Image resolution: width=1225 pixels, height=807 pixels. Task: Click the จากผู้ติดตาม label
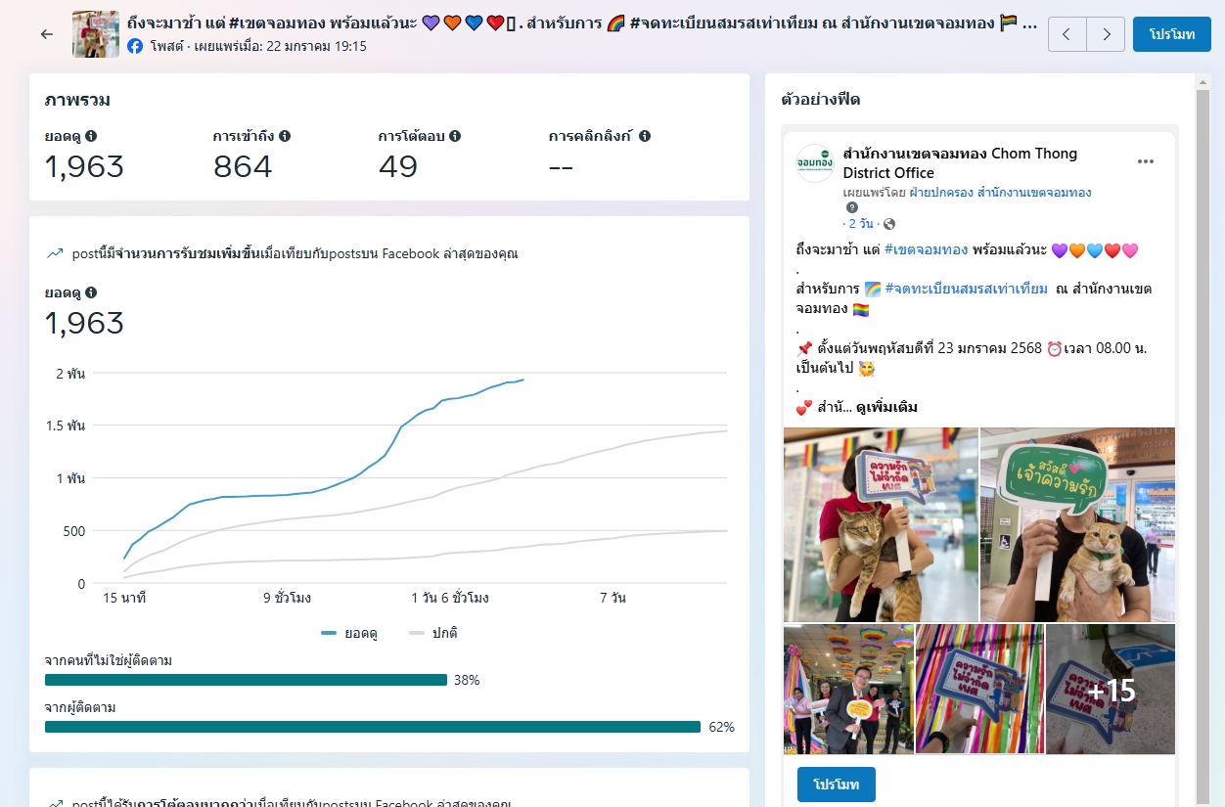click(80, 707)
